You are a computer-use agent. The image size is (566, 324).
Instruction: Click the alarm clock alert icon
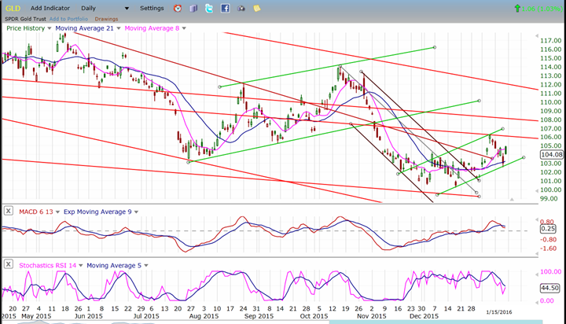click(x=178, y=8)
